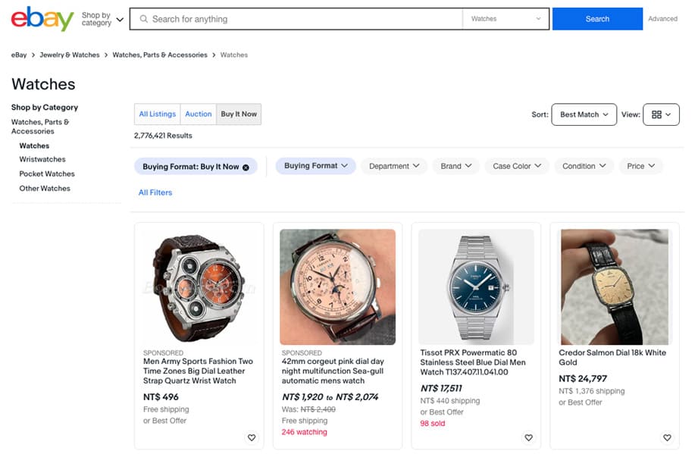Image resolution: width=698 pixels, height=454 pixels.
Task: Click the eBay logo
Action: point(42,18)
